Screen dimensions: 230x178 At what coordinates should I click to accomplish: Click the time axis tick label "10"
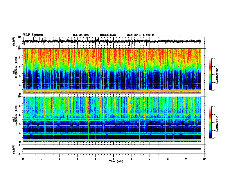click(x=204, y=159)
